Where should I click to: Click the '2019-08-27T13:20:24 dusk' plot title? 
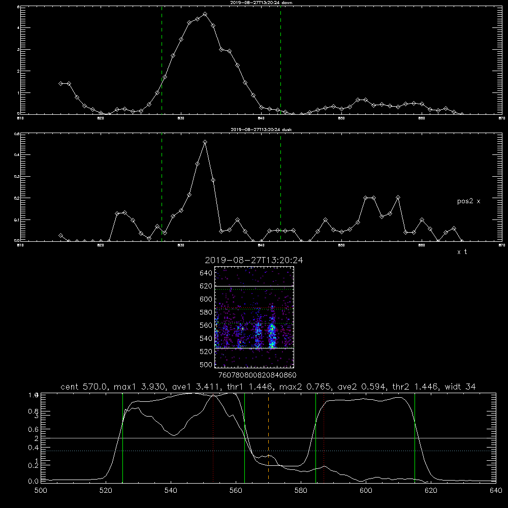261,130
